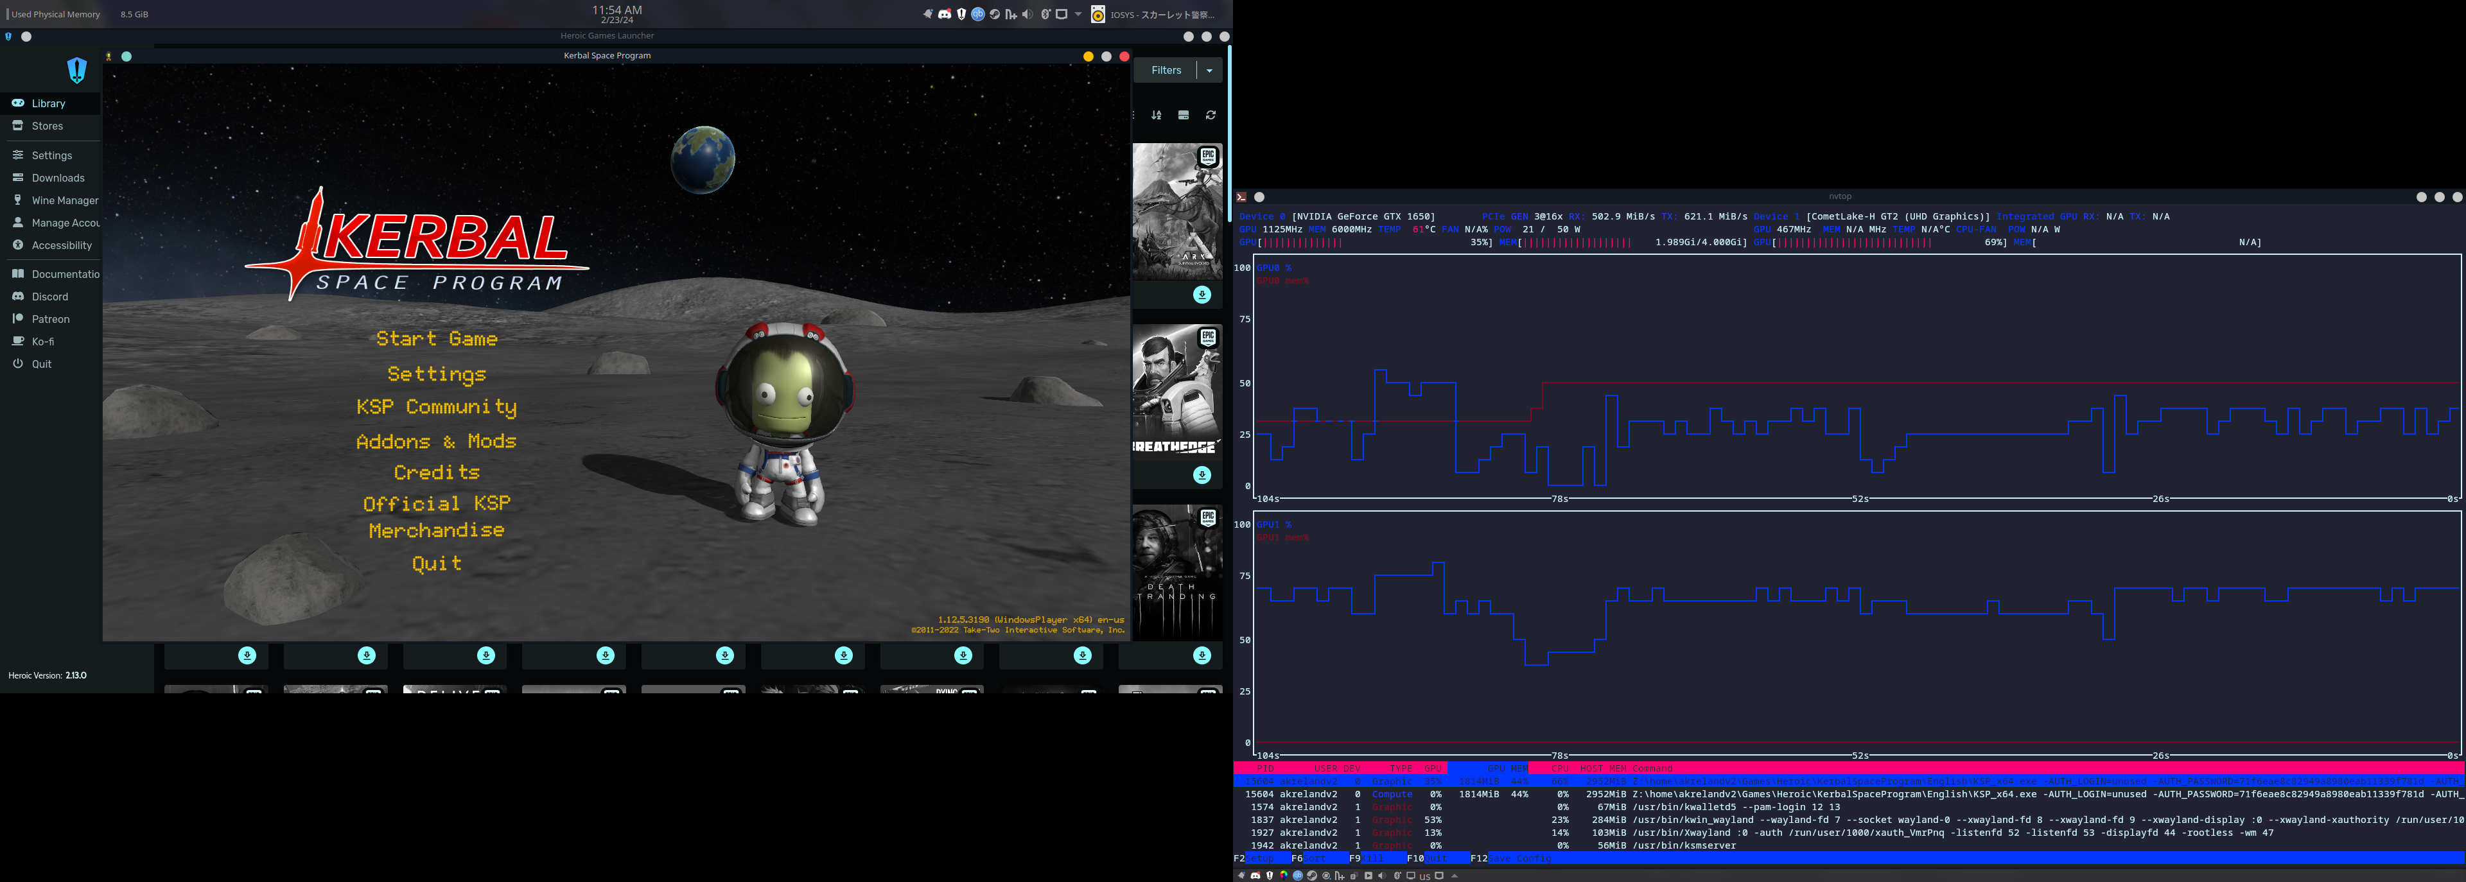Open Downloads in Heroic sidebar

(50, 178)
